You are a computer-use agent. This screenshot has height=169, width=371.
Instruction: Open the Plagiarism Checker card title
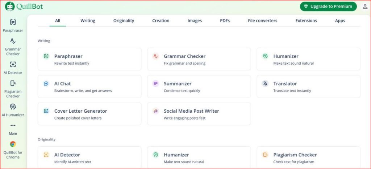tap(295, 155)
